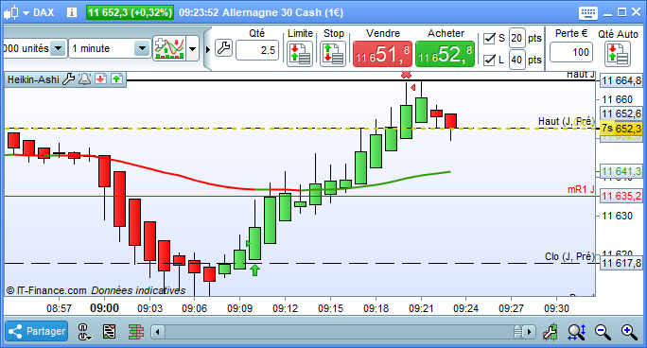Open the add indicator chart icon
This screenshot has width=647, height=348.
(169, 48)
